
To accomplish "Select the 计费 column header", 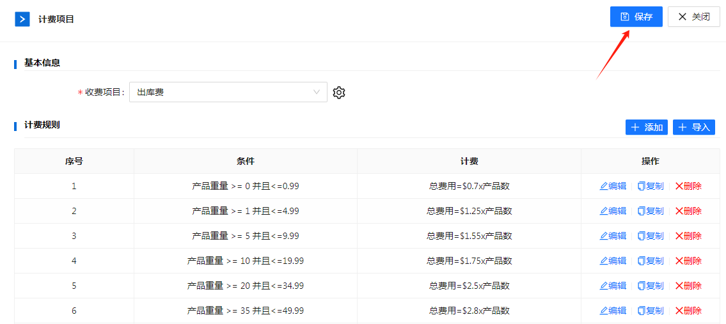I will (x=469, y=161).
